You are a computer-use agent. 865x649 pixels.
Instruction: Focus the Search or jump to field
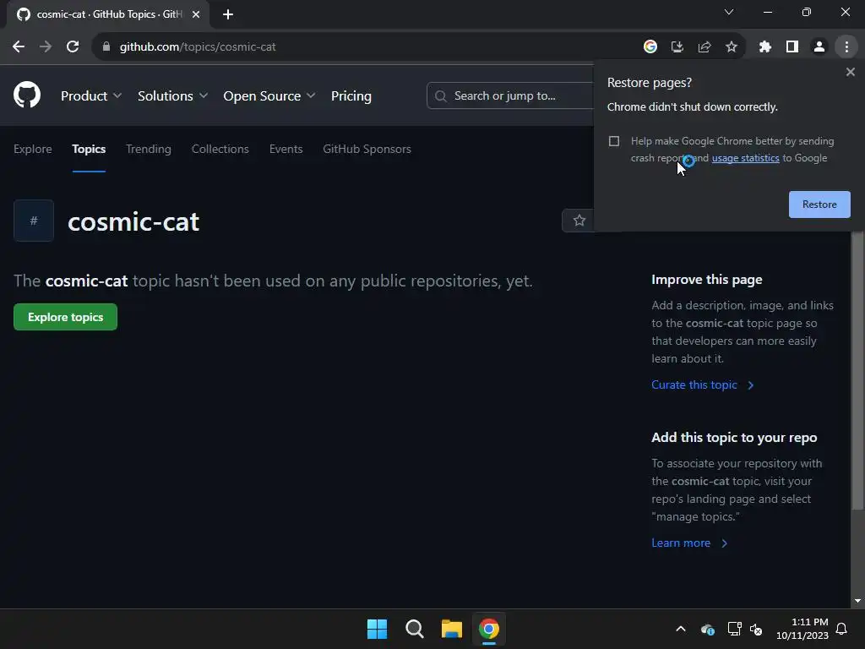510,96
